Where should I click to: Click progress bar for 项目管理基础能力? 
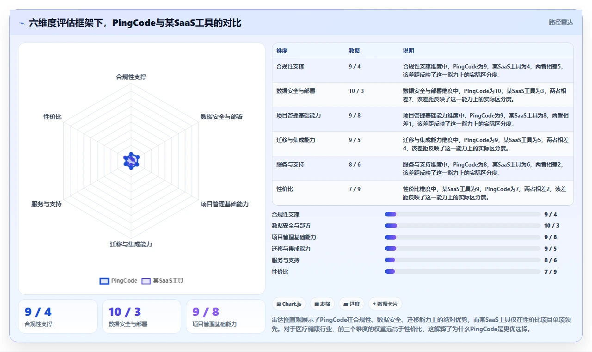(x=462, y=237)
